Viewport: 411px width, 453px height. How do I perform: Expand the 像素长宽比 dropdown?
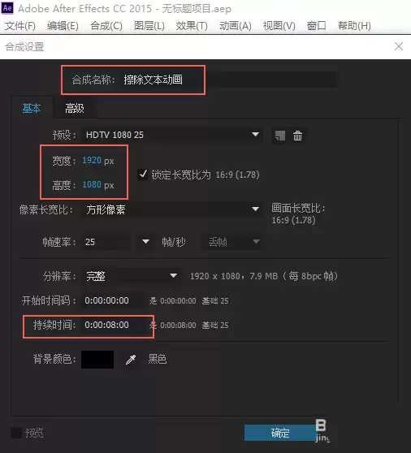pyautogui.click(x=172, y=209)
